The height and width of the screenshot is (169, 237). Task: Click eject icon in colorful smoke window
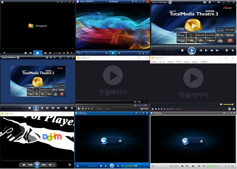140,53
